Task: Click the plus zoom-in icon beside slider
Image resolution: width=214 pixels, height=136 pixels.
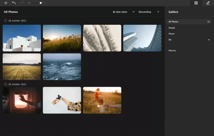Action: 44,3
